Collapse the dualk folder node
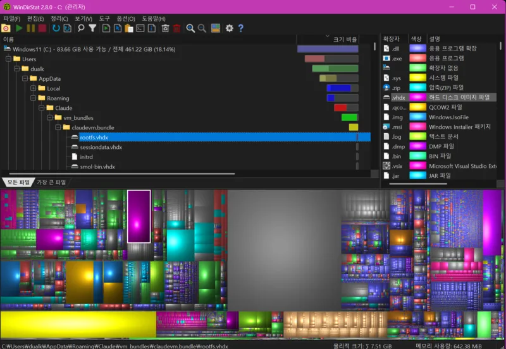The width and height of the screenshot is (506, 349). (x=17, y=69)
